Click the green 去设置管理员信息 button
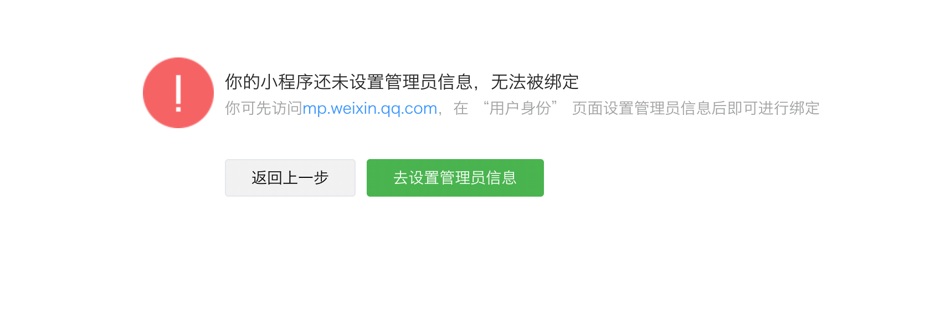 pyautogui.click(x=455, y=178)
